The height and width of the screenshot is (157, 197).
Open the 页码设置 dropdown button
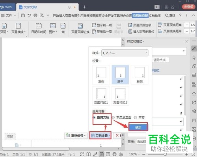point(100,135)
